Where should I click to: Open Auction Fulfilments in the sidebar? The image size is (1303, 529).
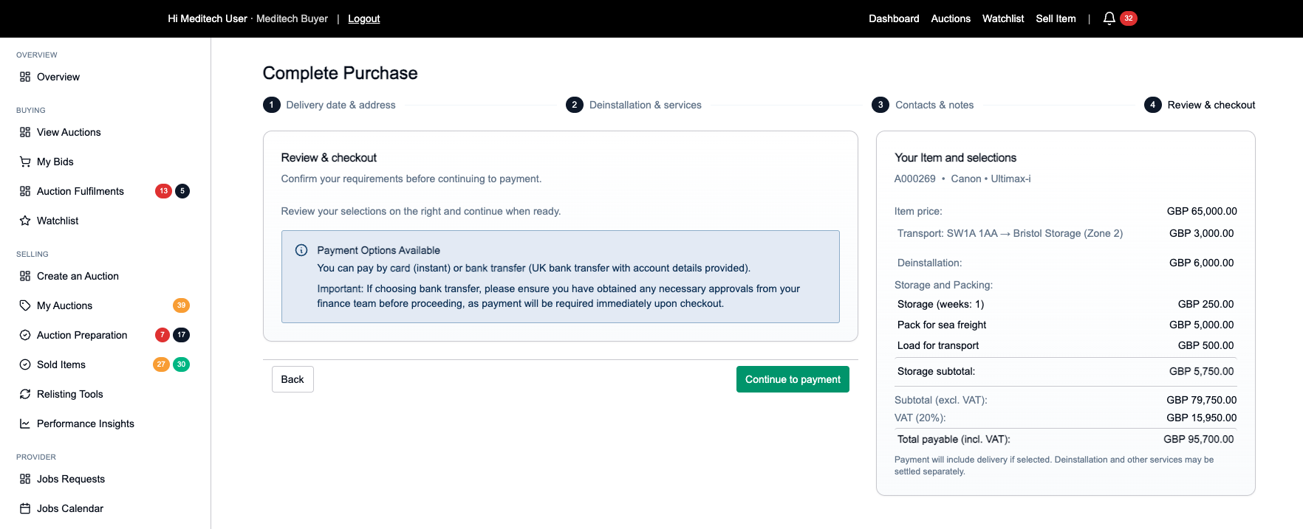tap(80, 191)
